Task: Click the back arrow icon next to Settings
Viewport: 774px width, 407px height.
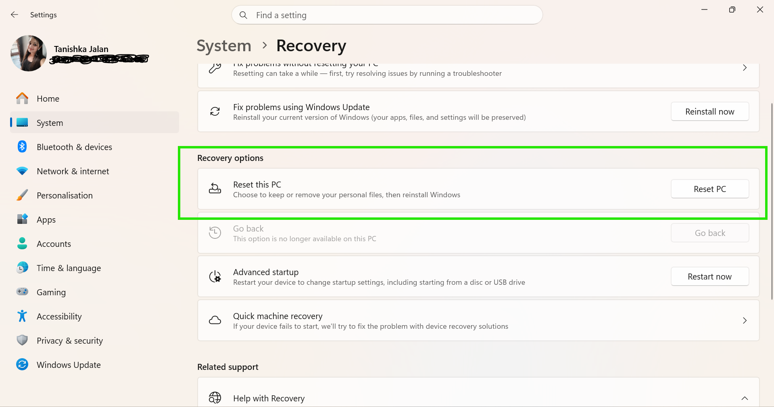Action: [15, 15]
